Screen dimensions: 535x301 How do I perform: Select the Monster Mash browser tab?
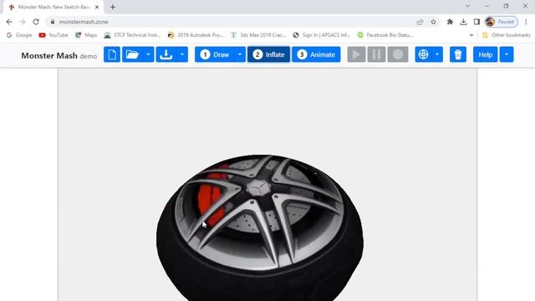point(53,8)
